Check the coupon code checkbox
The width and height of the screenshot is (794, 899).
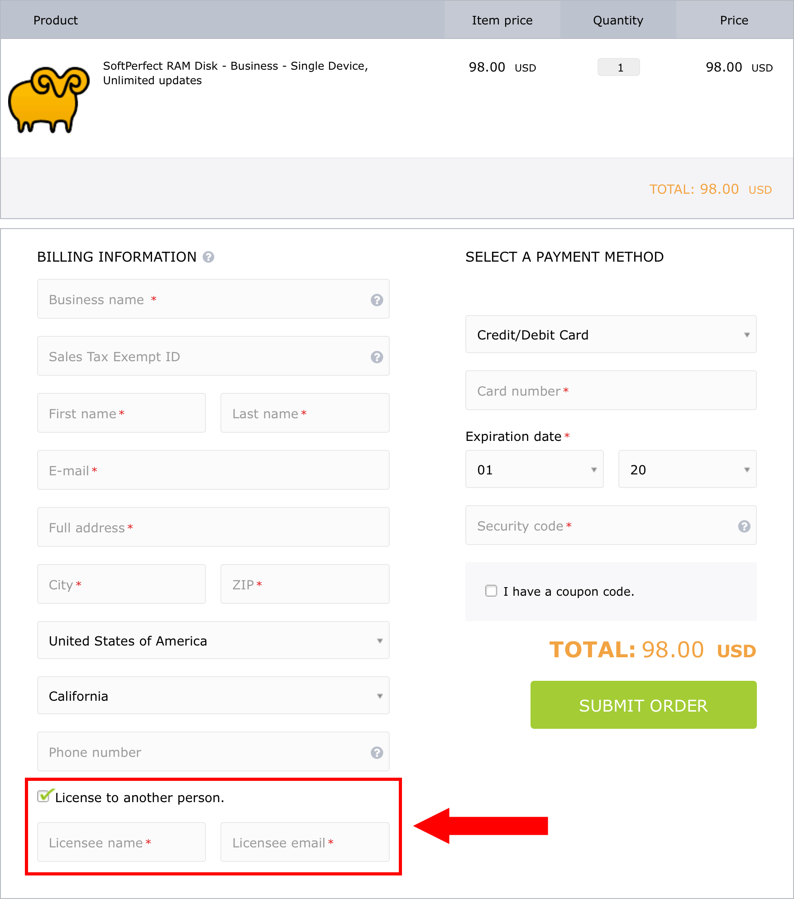tap(491, 591)
